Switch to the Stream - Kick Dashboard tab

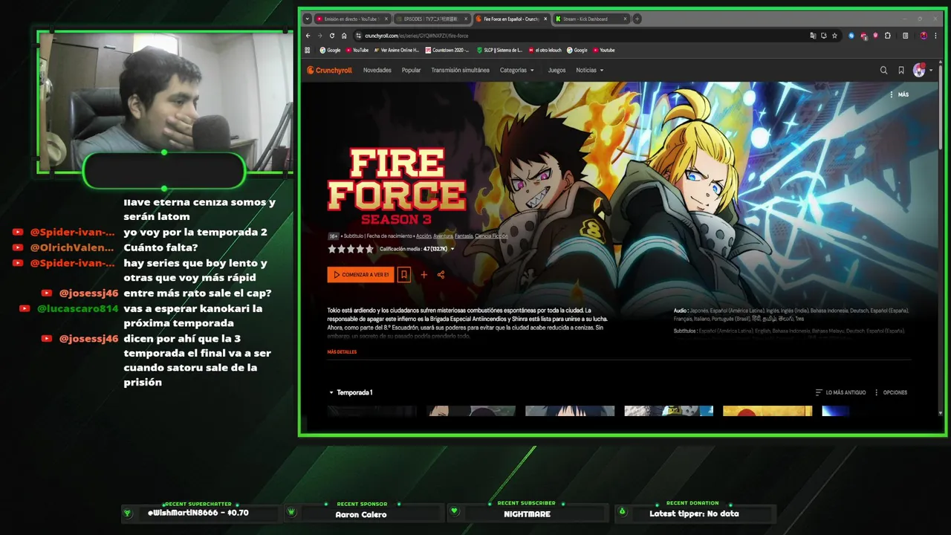pos(591,19)
